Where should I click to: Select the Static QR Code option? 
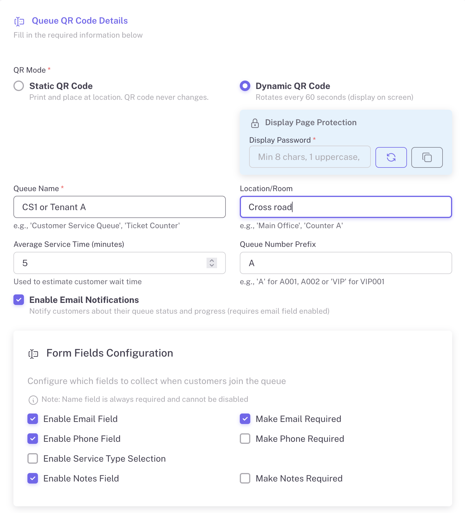19,86
